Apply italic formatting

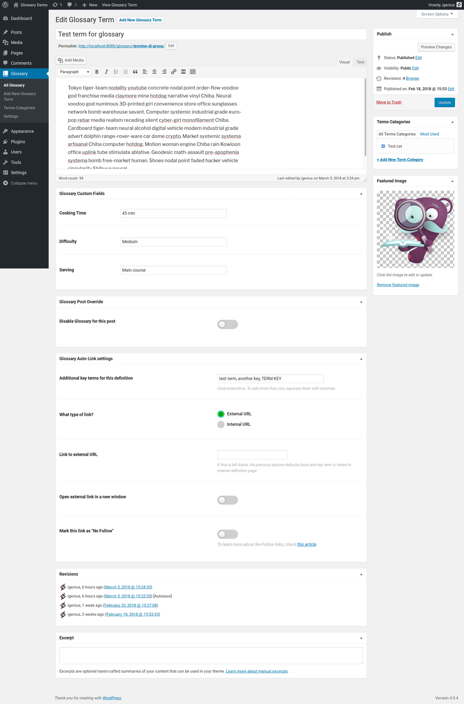tap(106, 71)
